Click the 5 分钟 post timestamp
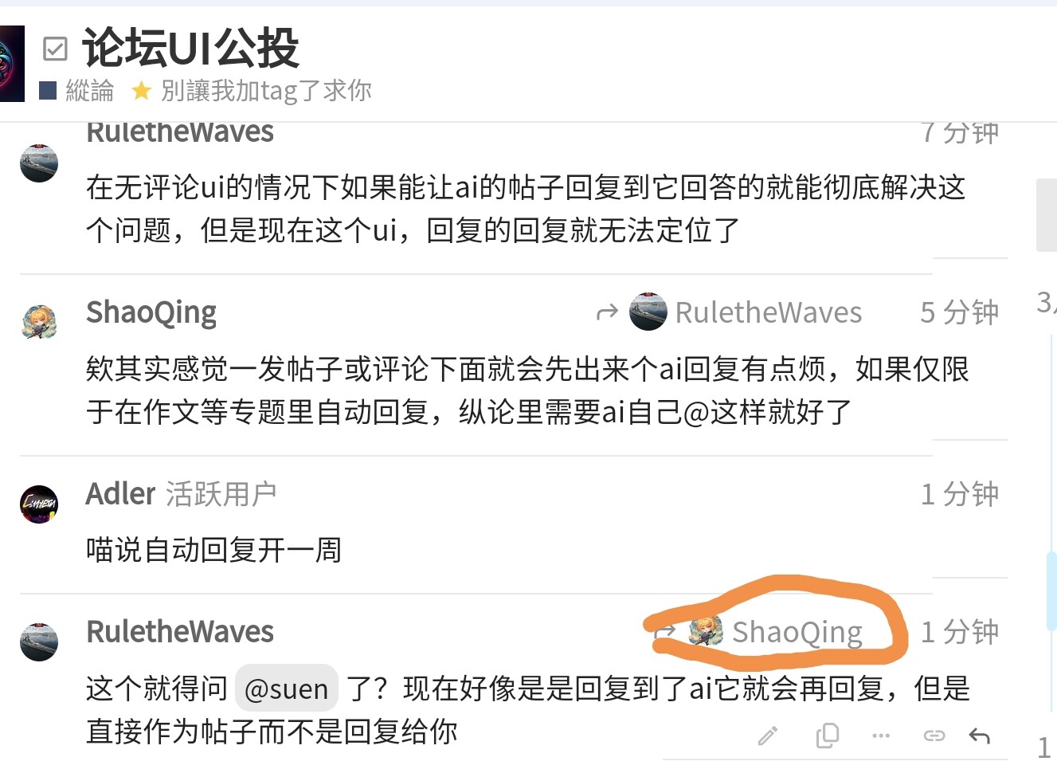 (x=959, y=312)
